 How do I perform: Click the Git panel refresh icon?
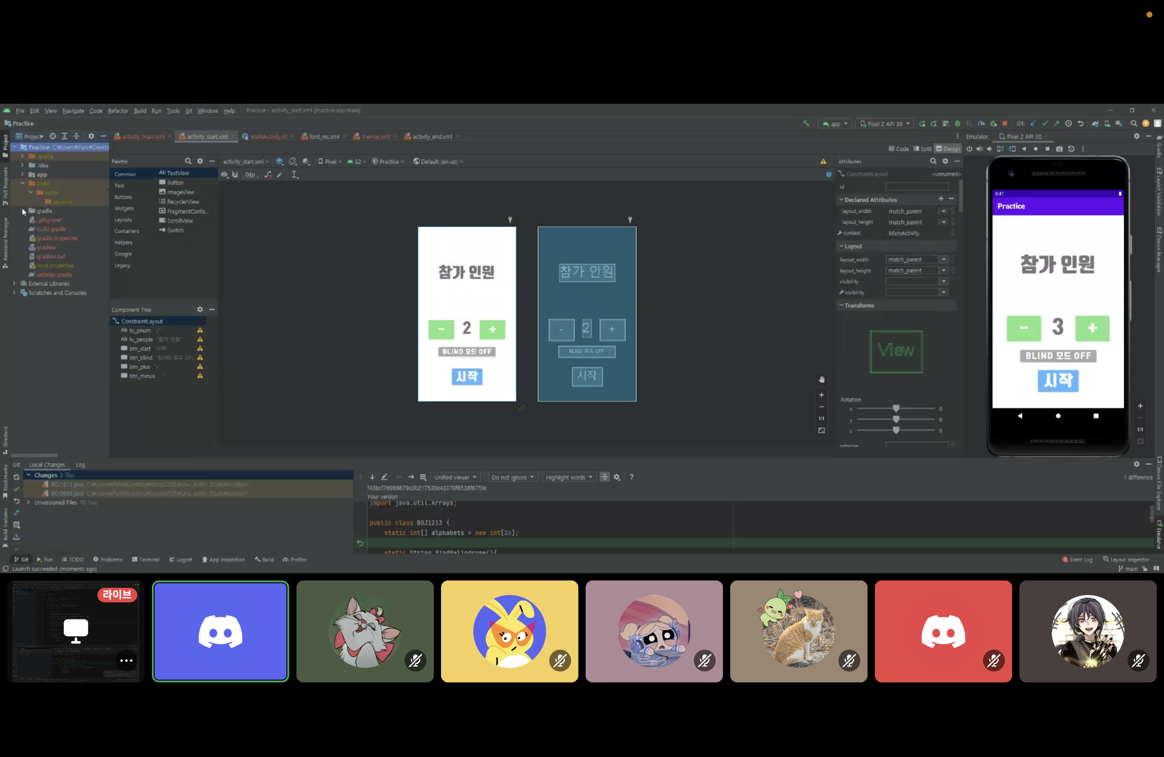(x=16, y=477)
